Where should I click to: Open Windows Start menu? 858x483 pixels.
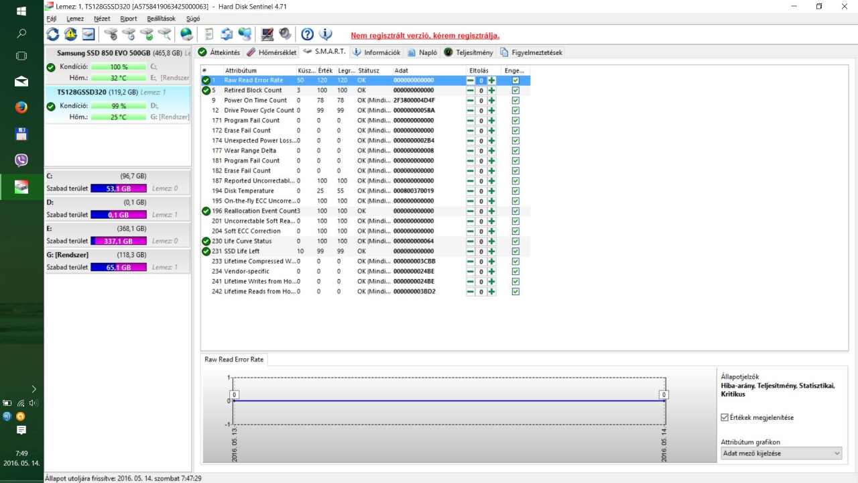[x=21, y=11]
